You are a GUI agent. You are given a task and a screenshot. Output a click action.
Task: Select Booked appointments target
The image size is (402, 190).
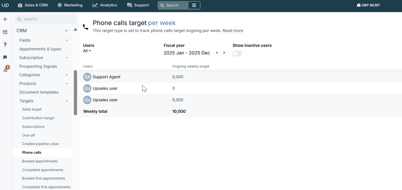40,161
